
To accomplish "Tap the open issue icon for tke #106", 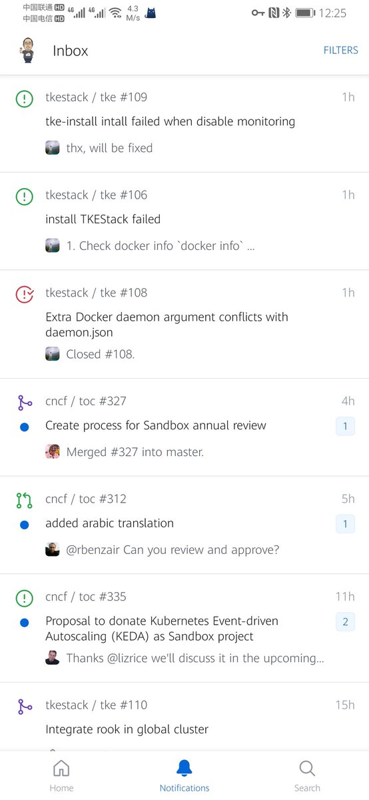I will pyautogui.click(x=25, y=196).
